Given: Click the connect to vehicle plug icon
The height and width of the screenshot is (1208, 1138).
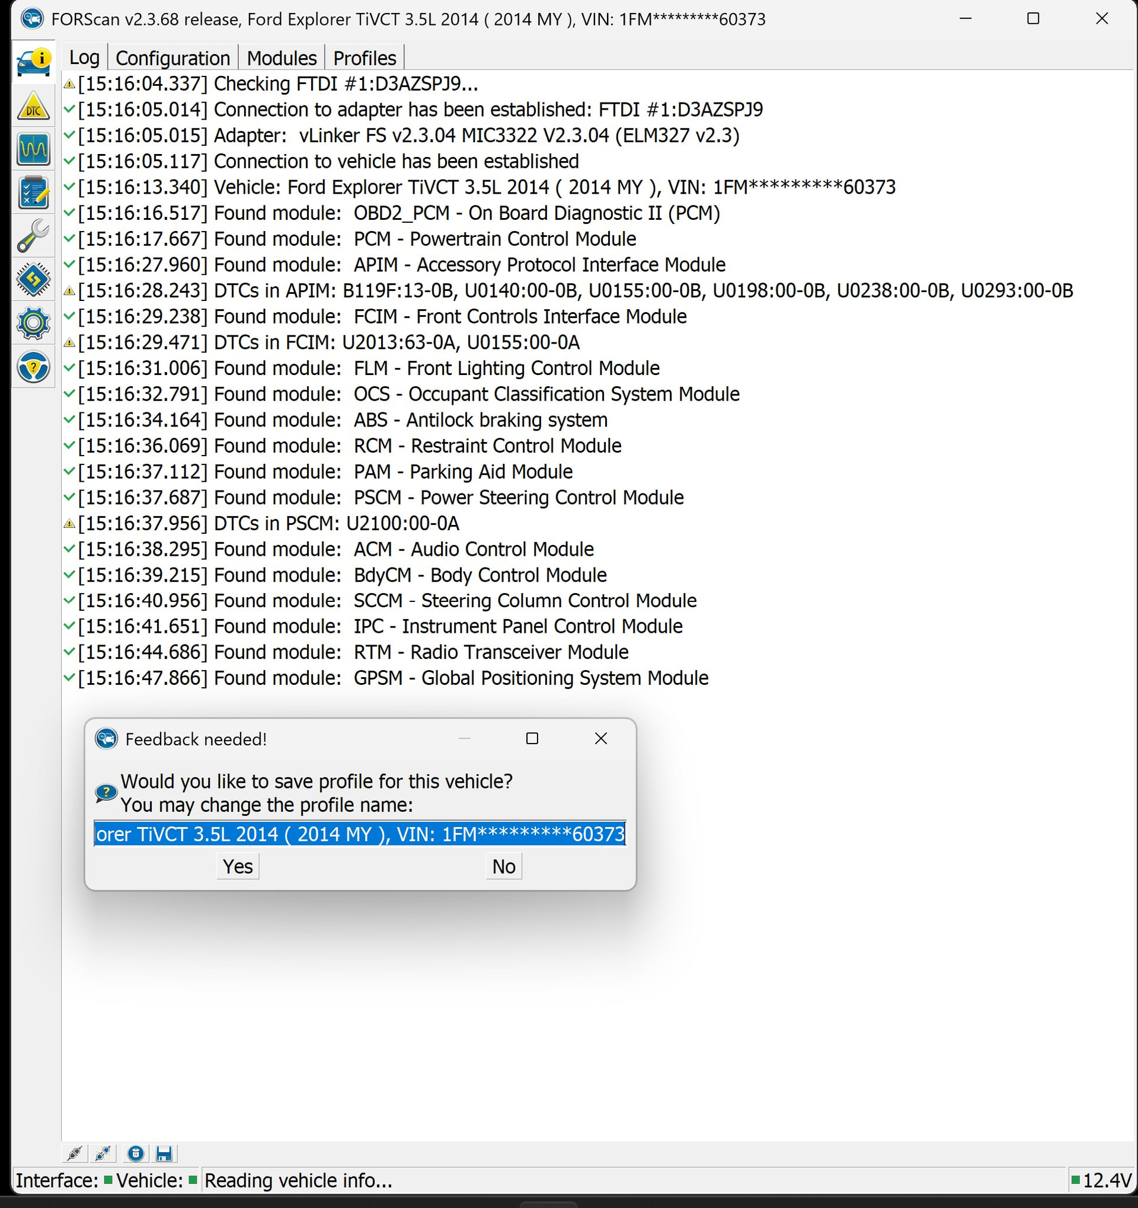Looking at the screenshot, I should [x=75, y=1153].
